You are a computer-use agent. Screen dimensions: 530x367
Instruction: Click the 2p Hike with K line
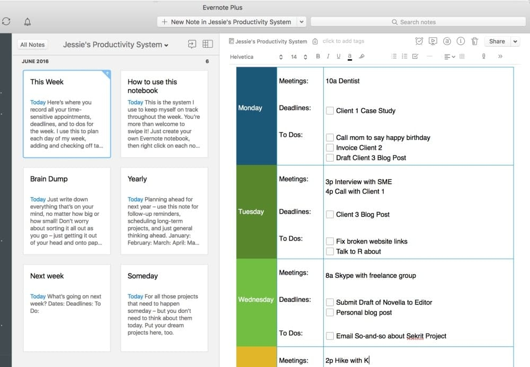point(347,360)
